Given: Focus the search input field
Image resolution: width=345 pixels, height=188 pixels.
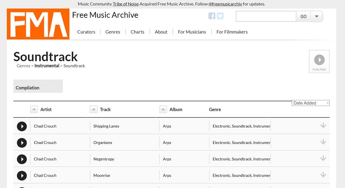Looking at the screenshot, I should [x=266, y=16].
